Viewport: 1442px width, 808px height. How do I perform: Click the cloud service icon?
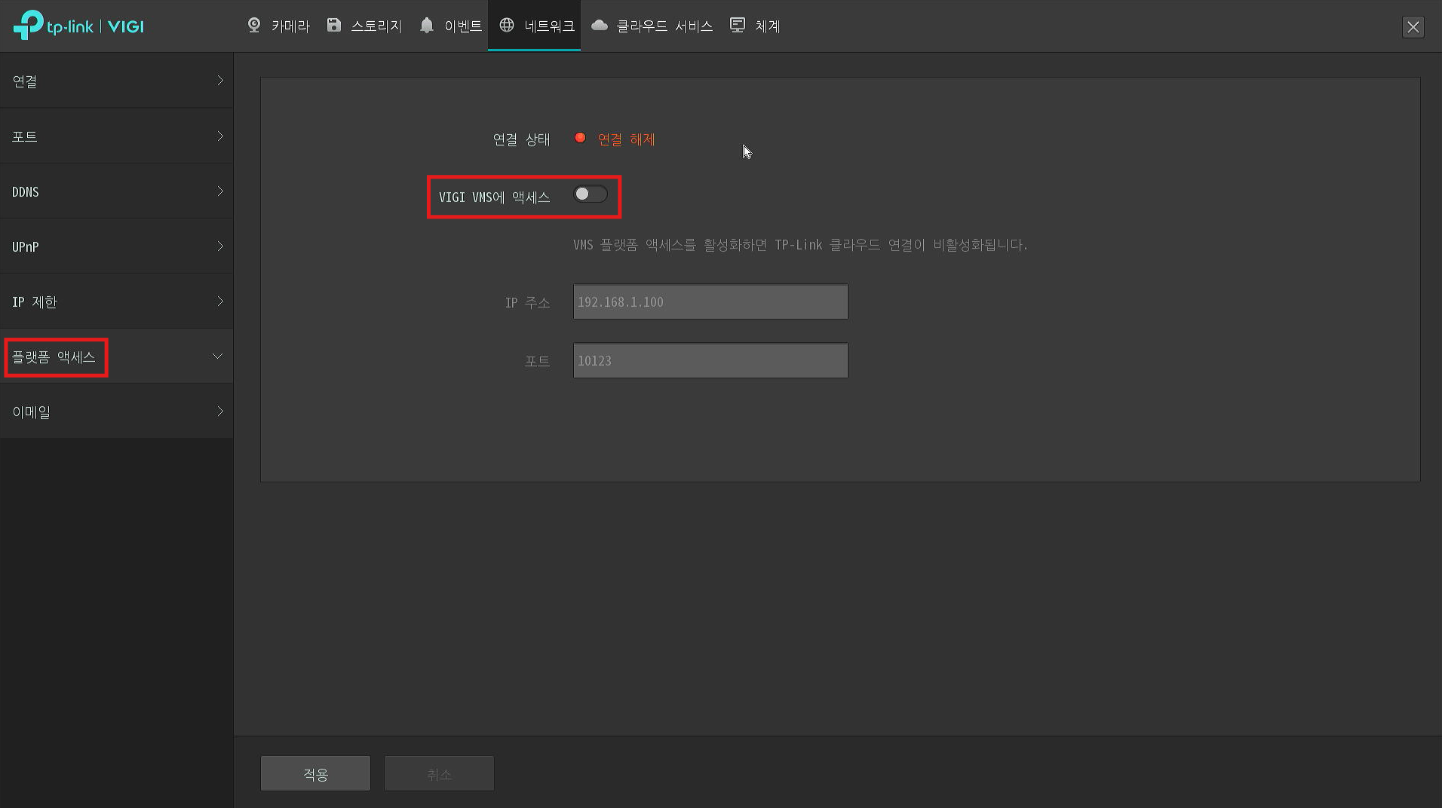click(600, 26)
